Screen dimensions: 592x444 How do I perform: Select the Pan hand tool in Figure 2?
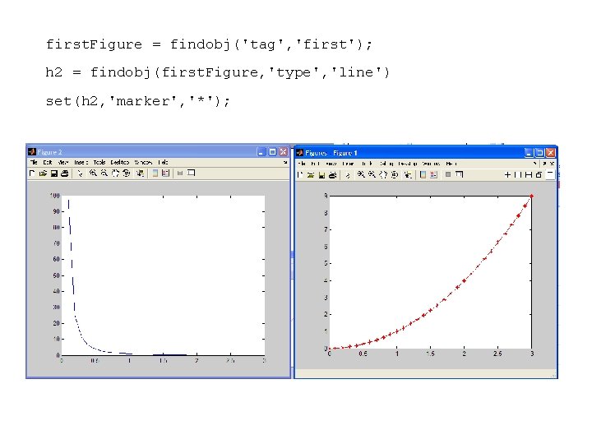click(x=115, y=173)
